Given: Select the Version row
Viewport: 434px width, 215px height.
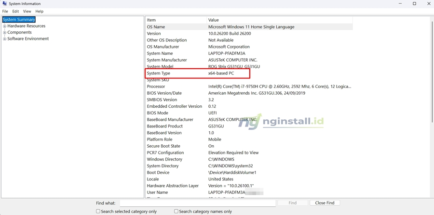Looking at the screenshot, I should (249, 33).
